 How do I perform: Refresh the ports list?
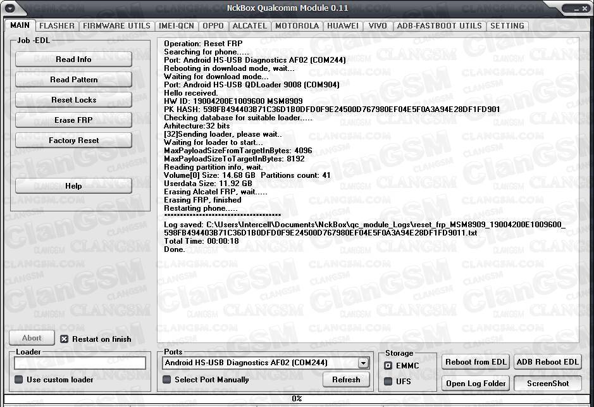click(346, 380)
